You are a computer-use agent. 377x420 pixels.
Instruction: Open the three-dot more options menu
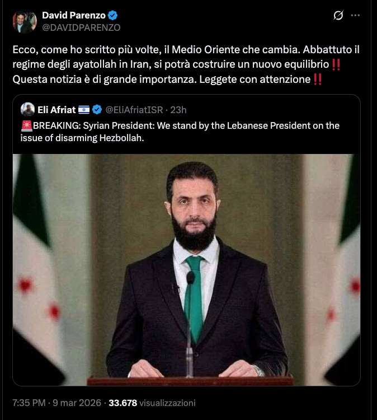click(x=355, y=15)
